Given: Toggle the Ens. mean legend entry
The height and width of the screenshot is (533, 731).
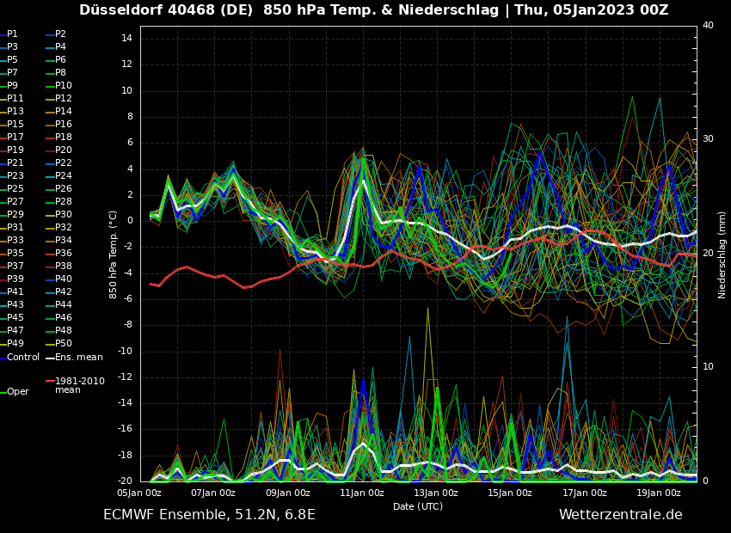Looking at the screenshot, I should click(78, 358).
